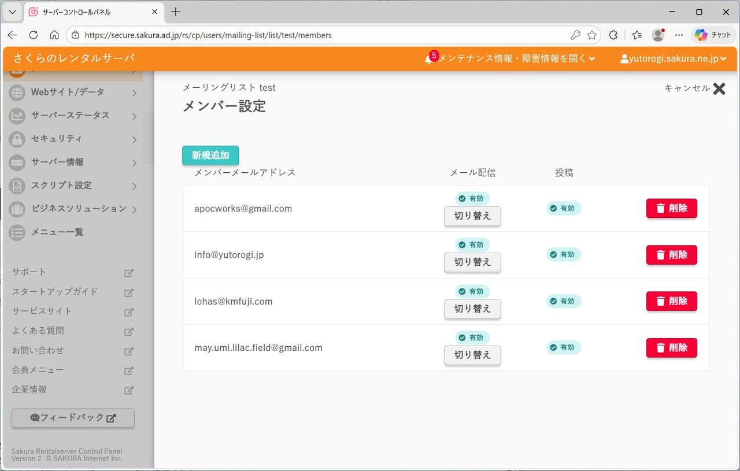The height and width of the screenshot is (471, 740).
Task: Click 投稿 有効 badge for lohas@kmfuji.com
Action: point(564,301)
